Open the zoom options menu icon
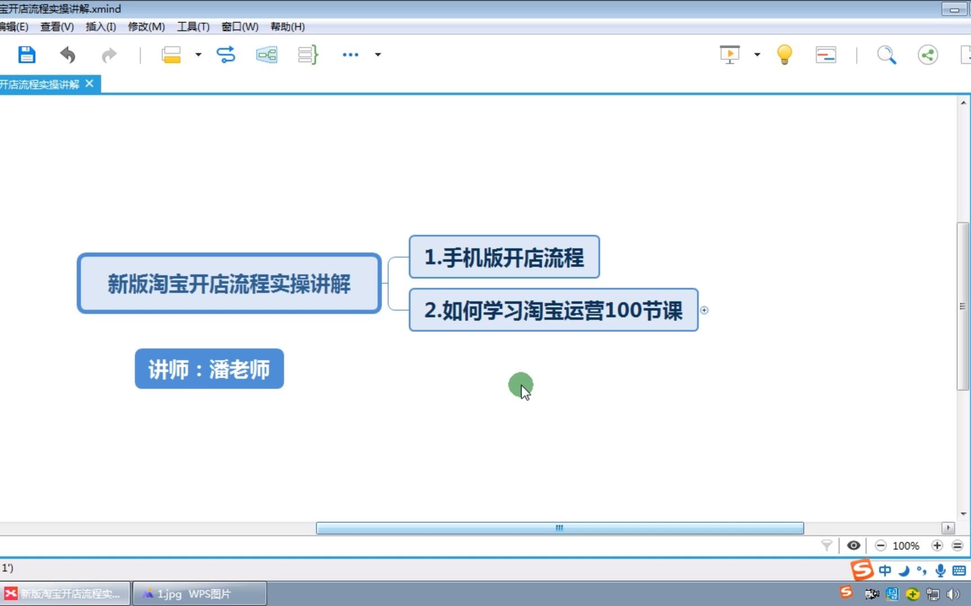The height and width of the screenshot is (606, 971). coord(958,545)
